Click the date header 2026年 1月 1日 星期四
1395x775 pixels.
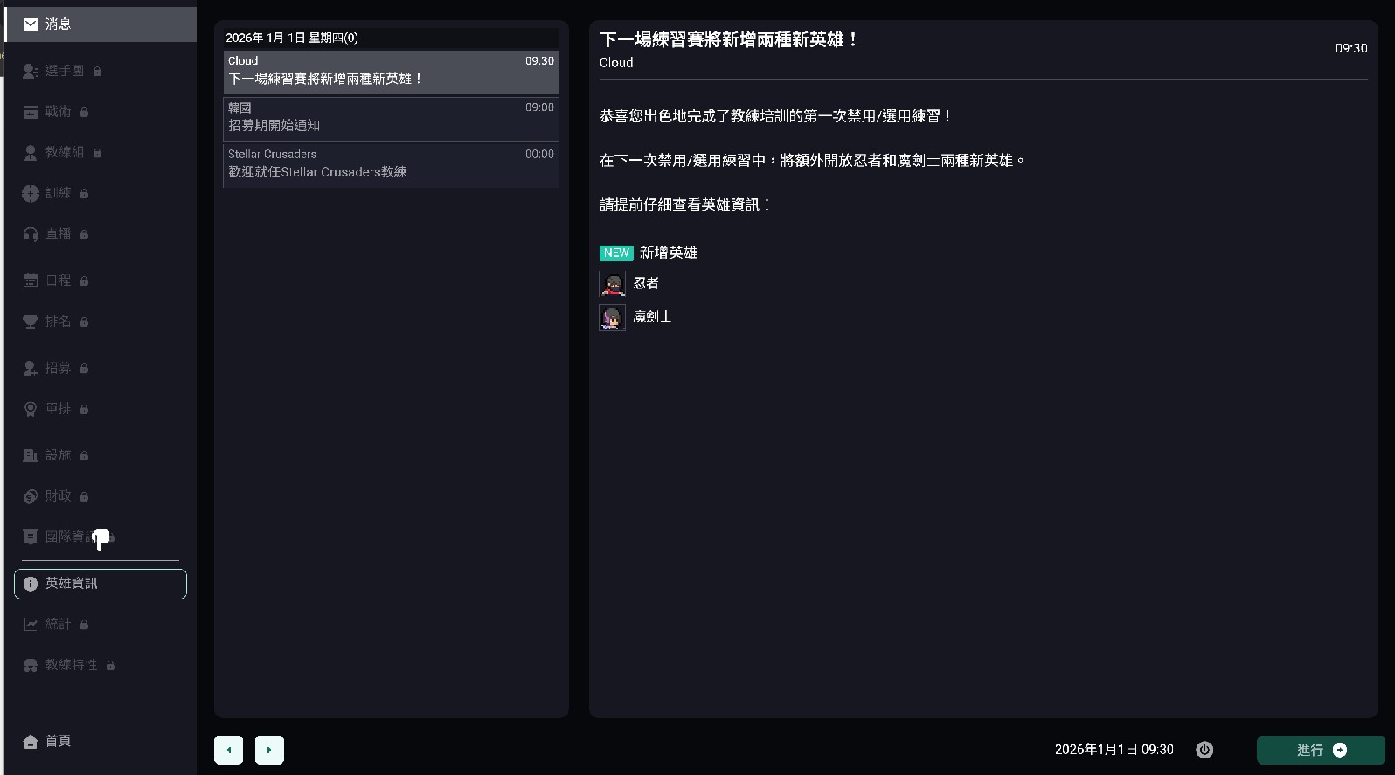pos(292,38)
